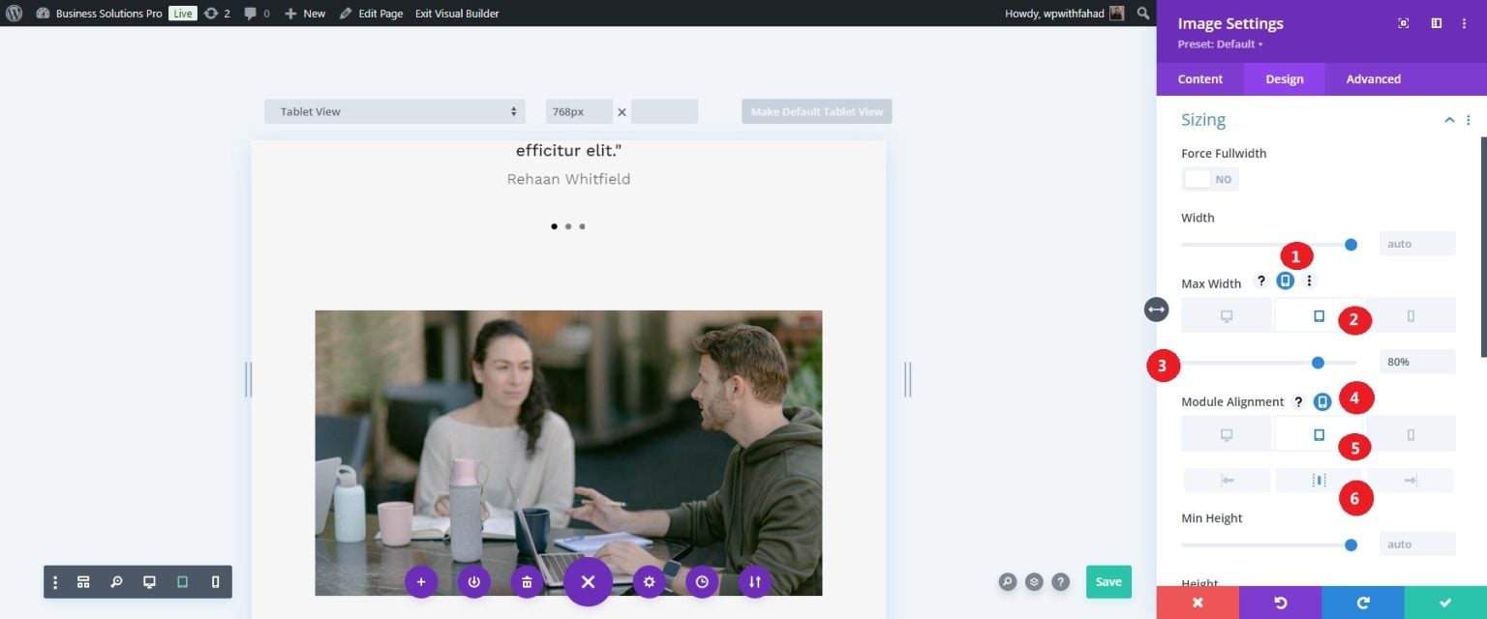This screenshot has height=619, width=1487.
Task: Expand the Image Settings modal to fullscreen
Action: coord(1404,23)
